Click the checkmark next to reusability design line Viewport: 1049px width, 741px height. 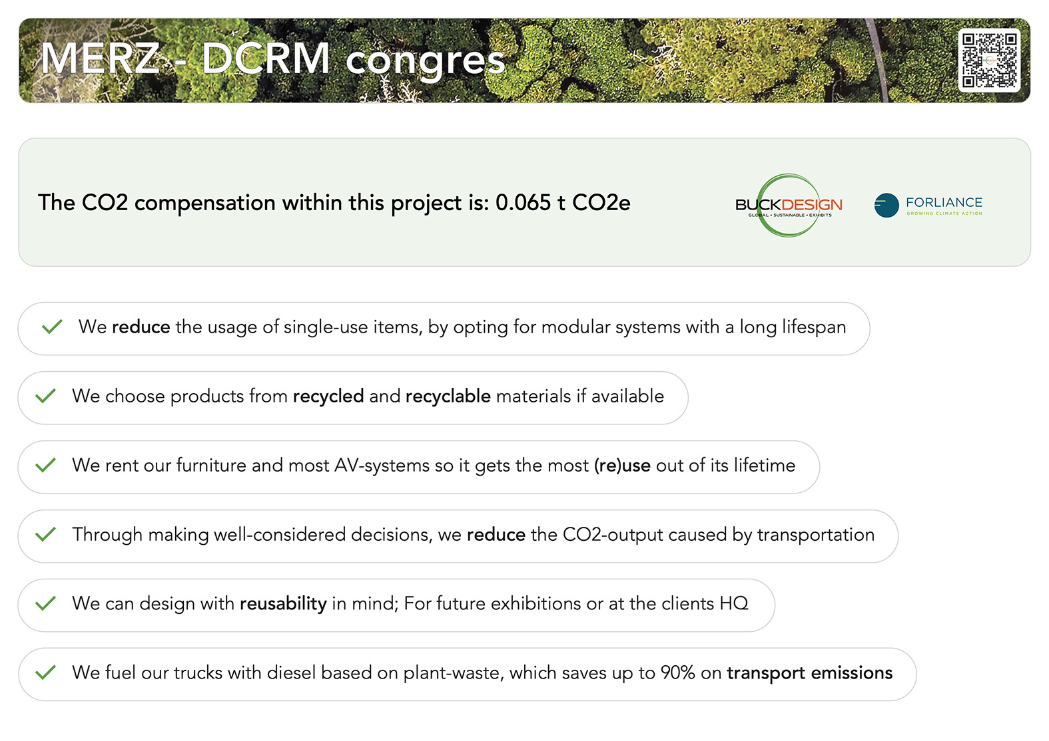(x=45, y=604)
